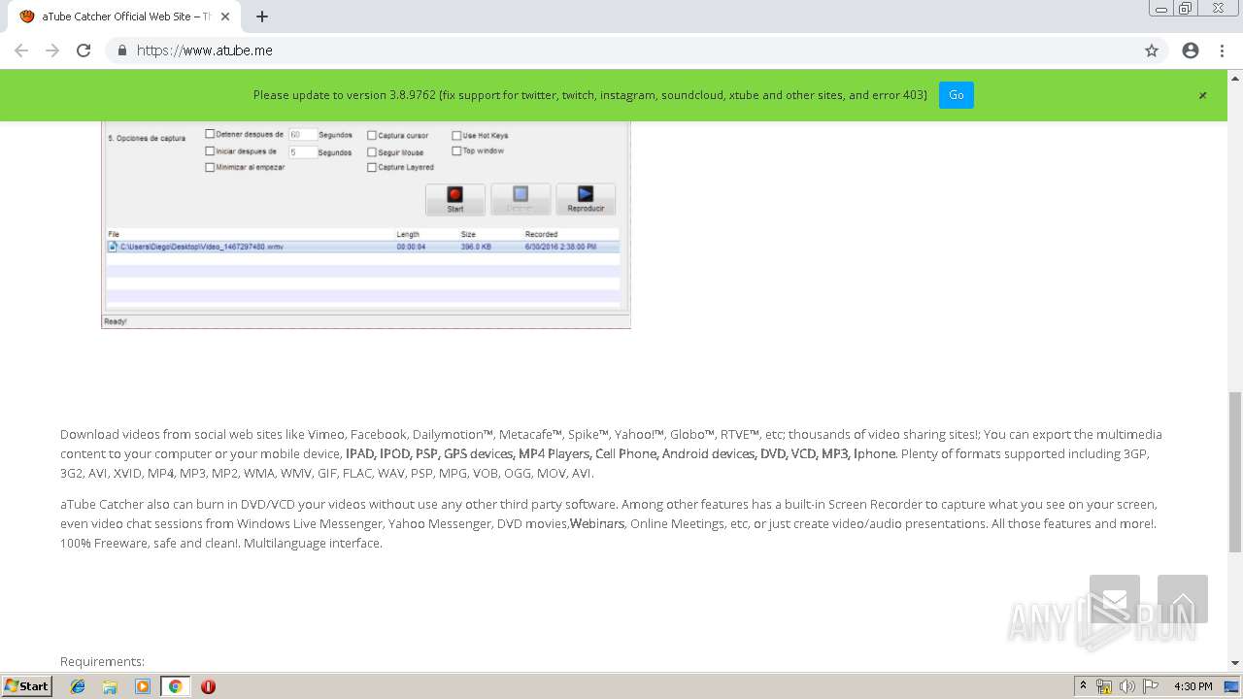Select the aTube Catcher Official Web Site tab
This screenshot has height=699, width=1243.
[x=124, y=17]
